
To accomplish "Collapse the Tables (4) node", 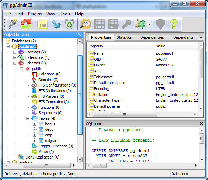I will pyautogui.click(x=28, y=118).
